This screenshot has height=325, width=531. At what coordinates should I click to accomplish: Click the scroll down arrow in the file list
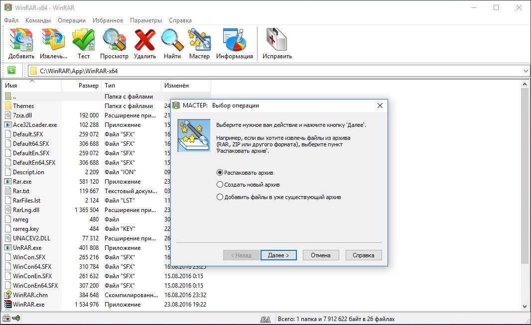[525, 307]
